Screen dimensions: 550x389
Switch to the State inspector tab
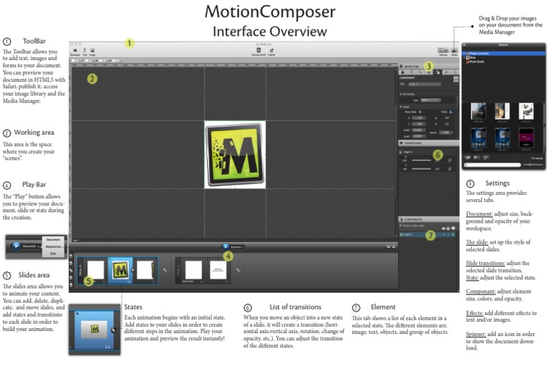tap(429, 72)
